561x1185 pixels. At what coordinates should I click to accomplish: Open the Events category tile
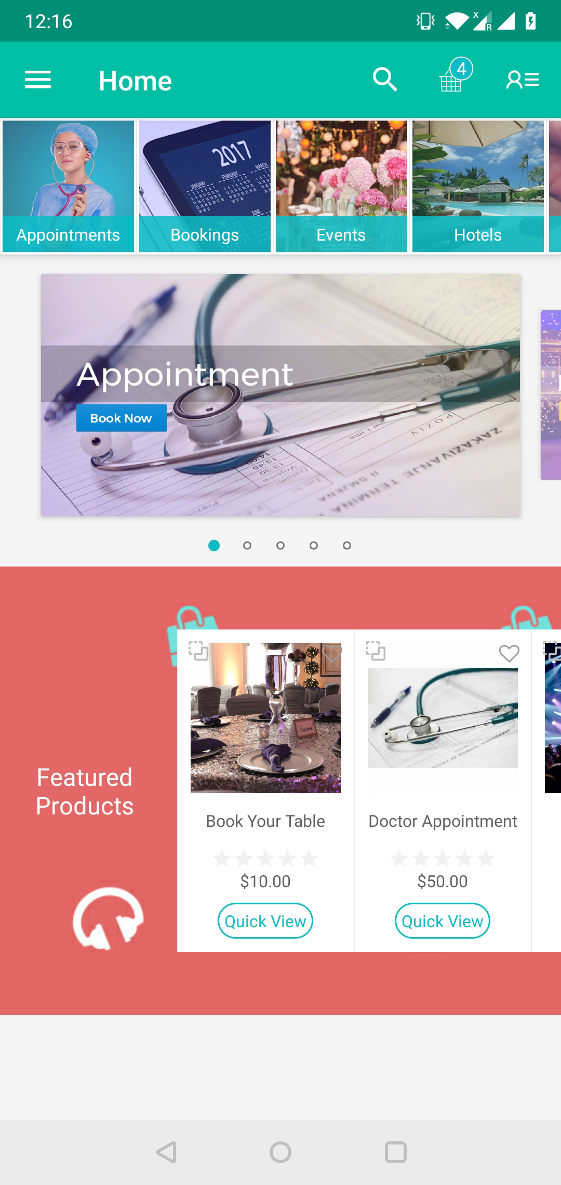click(341, 187)
